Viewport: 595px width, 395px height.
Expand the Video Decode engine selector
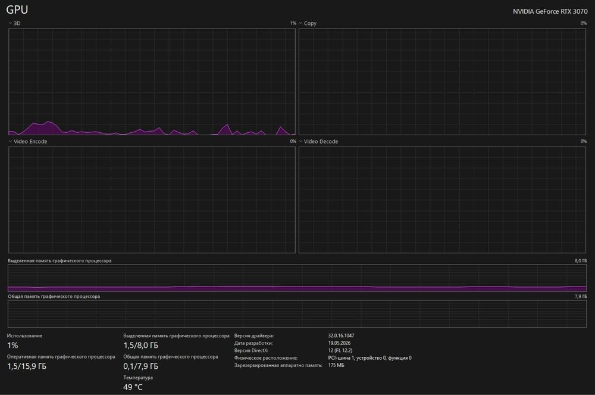(300, 141)
